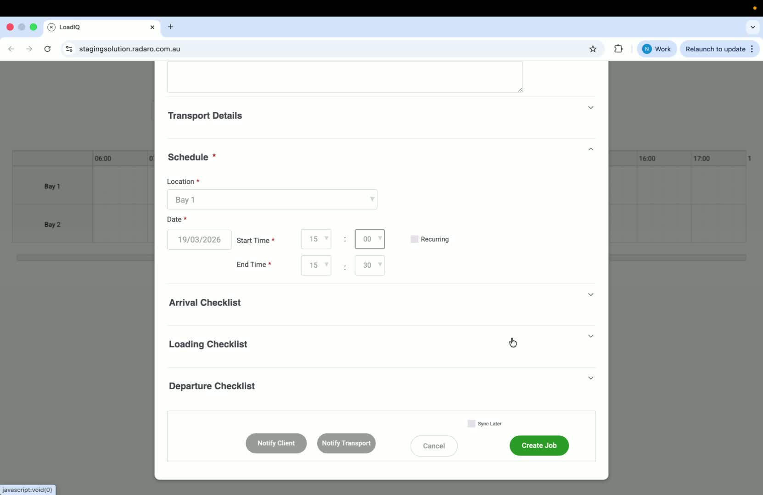The width and height of the screenshot is (763, 495).
Task: Open the tab search dropdown arrow
Action: (752, 27)
